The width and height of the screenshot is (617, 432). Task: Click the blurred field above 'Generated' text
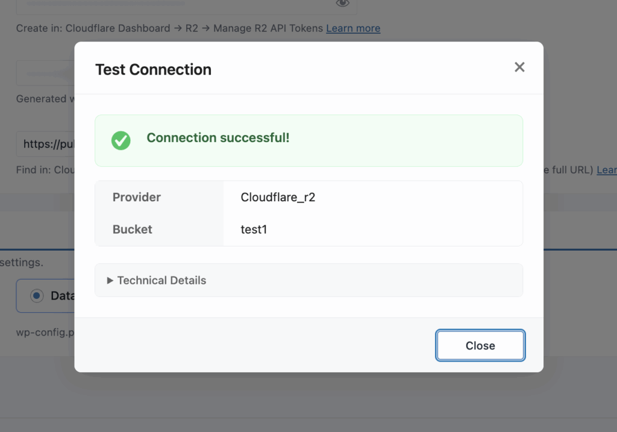pos(45,74)
